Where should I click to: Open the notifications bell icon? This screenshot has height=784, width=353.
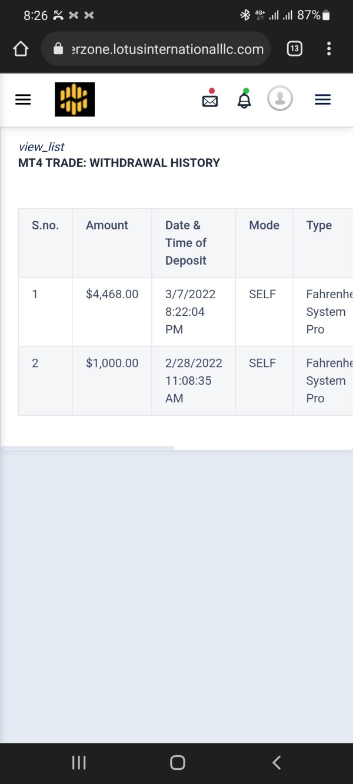pyautogui.click(x=244, y=99)
